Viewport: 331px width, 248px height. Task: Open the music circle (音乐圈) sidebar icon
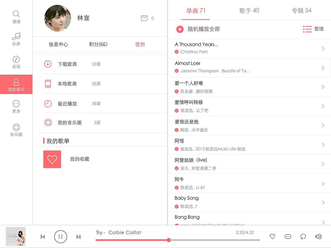click(16, 127)
